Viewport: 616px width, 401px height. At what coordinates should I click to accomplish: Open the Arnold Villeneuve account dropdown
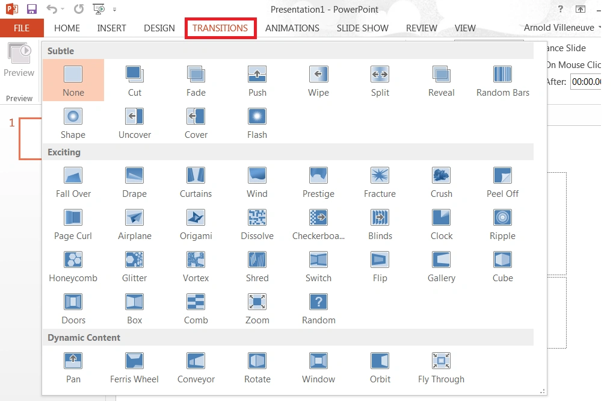tap(599, 28)
